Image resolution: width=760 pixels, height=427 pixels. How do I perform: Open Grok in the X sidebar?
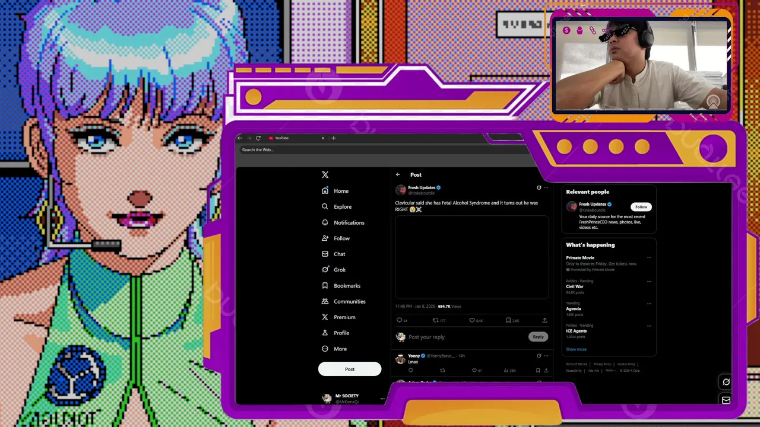pos(333,270)
